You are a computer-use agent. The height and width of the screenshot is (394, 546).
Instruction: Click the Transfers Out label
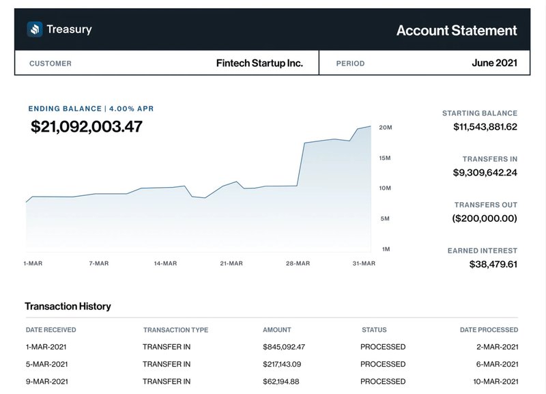click(x=486, y=205)
